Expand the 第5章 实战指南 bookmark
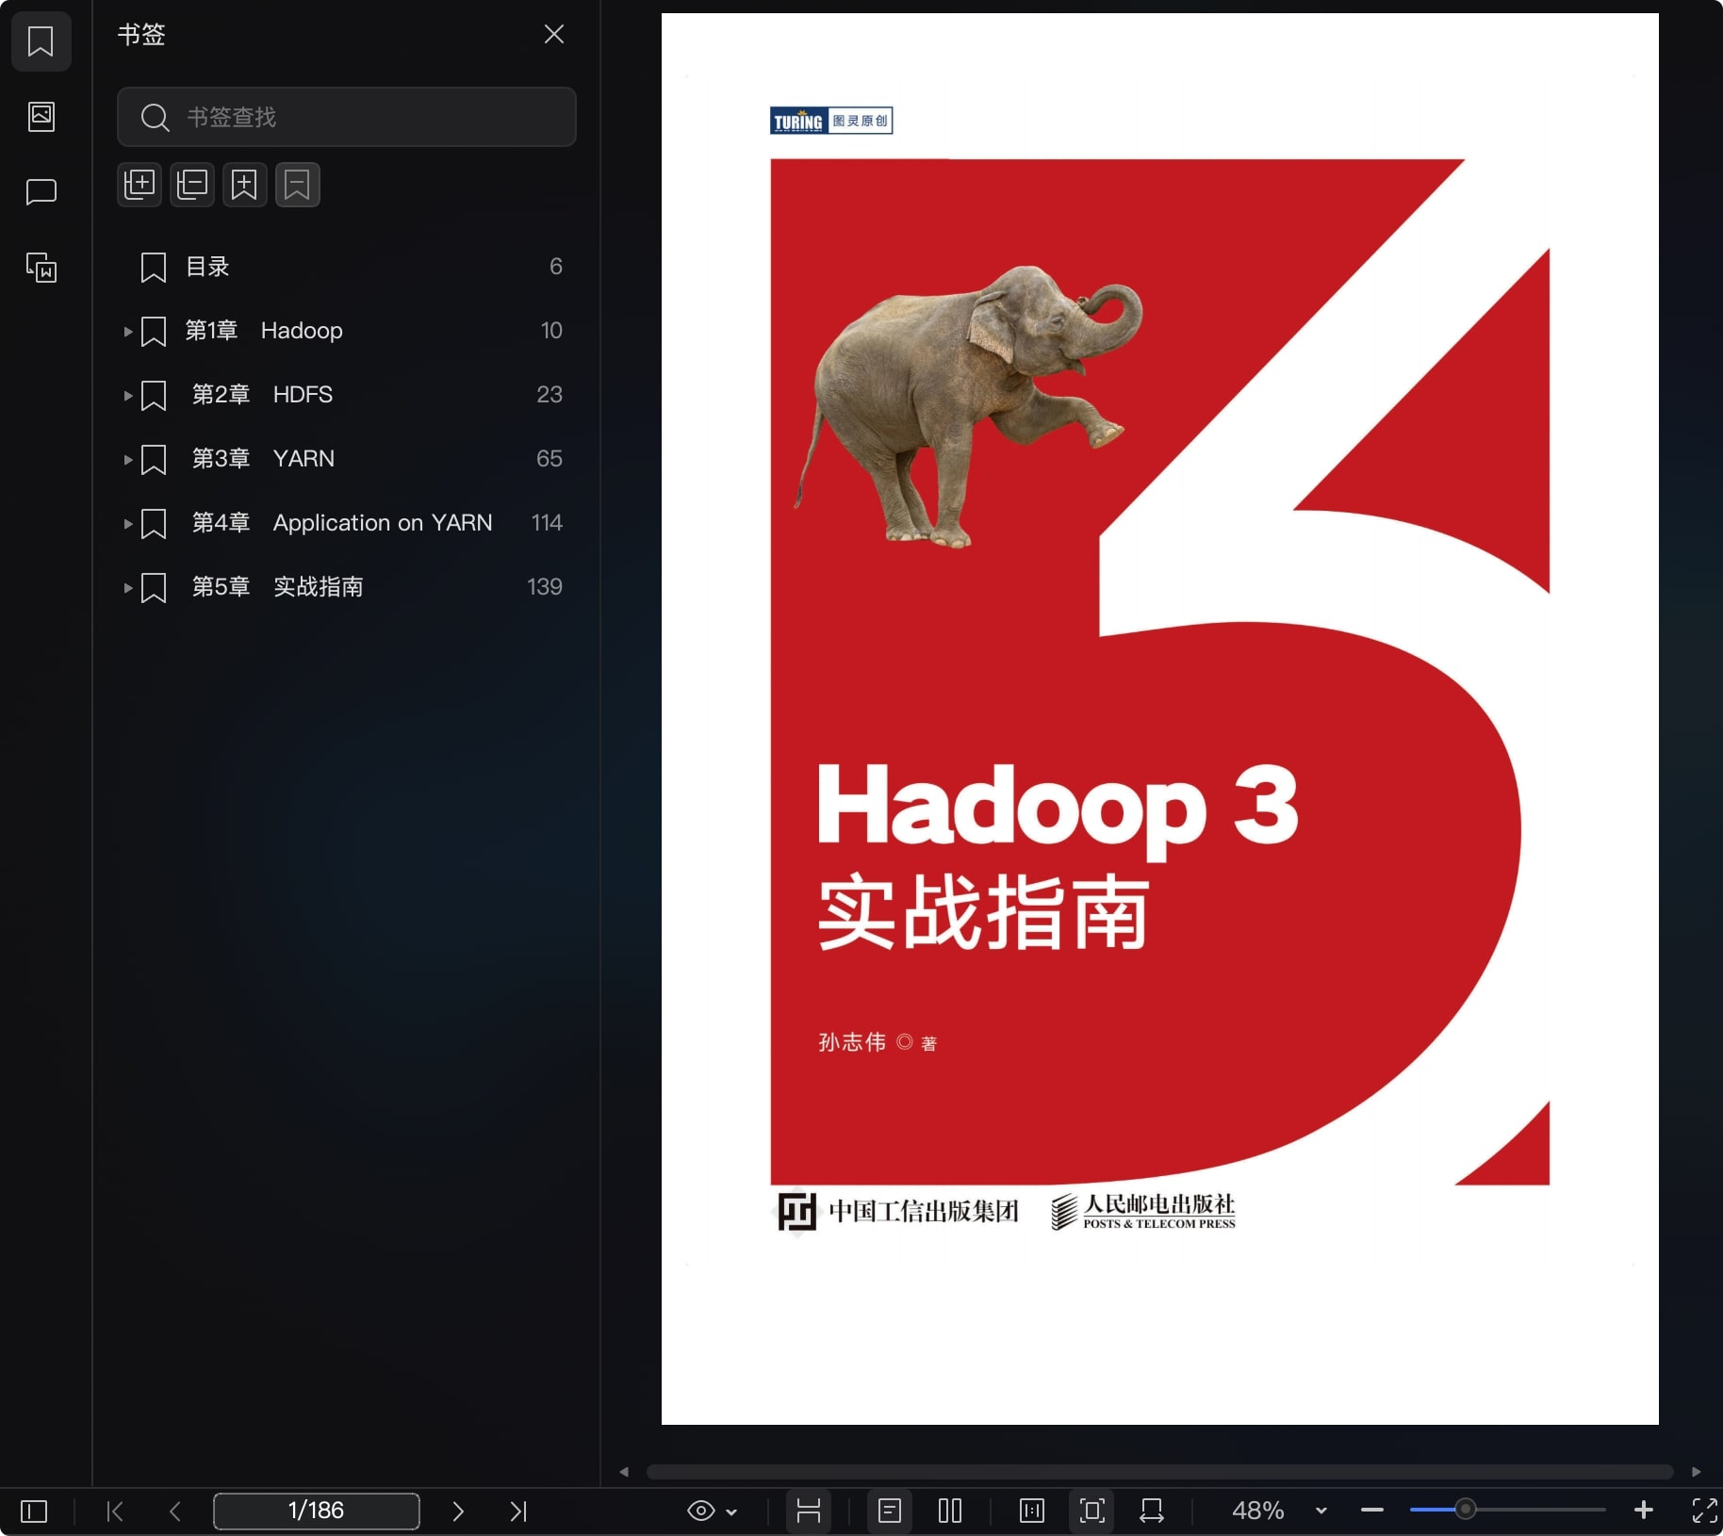 coord(128,588)
